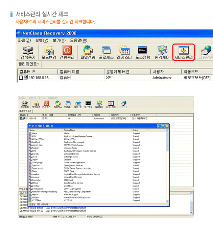Click service list scrollbar down arrow
This screenshot has width=213, height=245.
167,201
